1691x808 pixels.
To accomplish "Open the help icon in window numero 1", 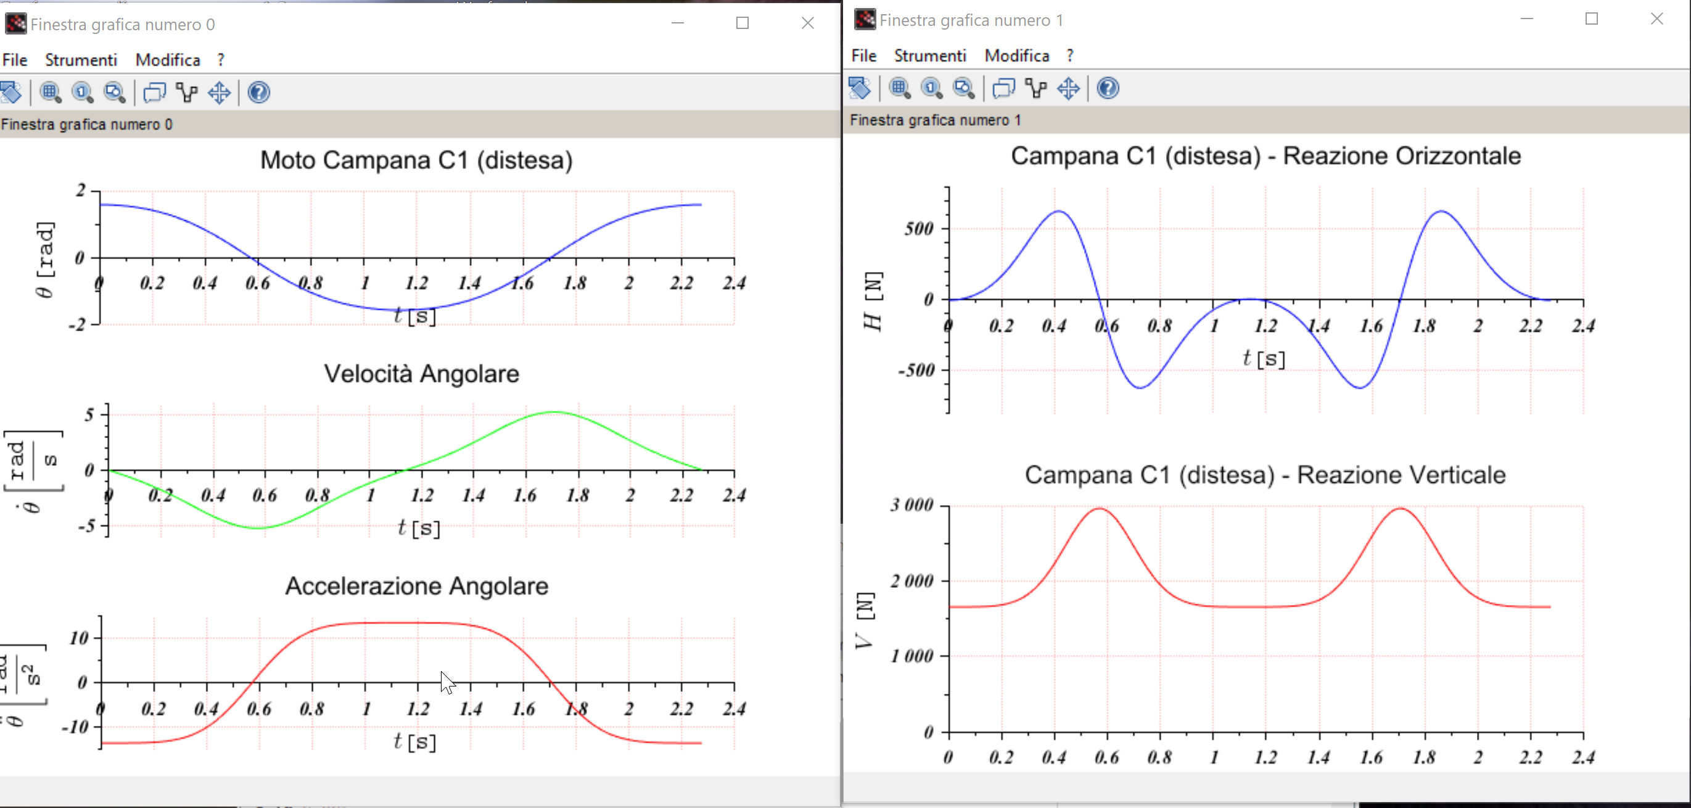I will 1108,89.
